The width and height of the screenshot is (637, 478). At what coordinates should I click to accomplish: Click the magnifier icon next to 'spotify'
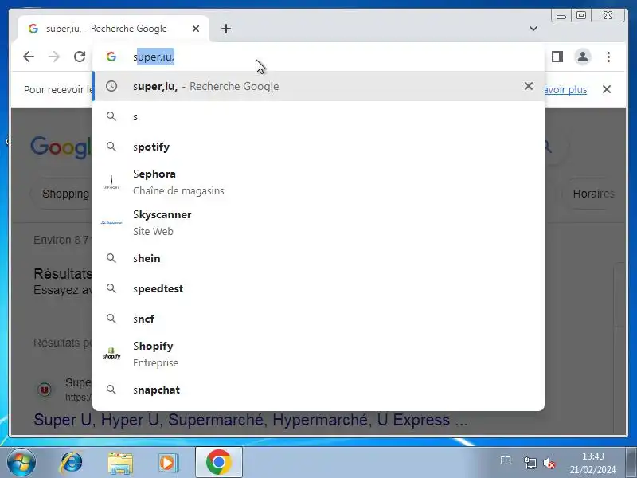point(111,147)
